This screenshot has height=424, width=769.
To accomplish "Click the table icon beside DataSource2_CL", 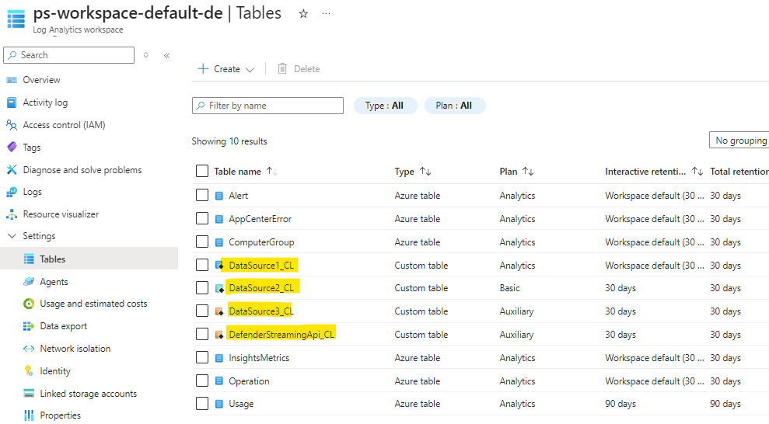I will click(219, 288).
